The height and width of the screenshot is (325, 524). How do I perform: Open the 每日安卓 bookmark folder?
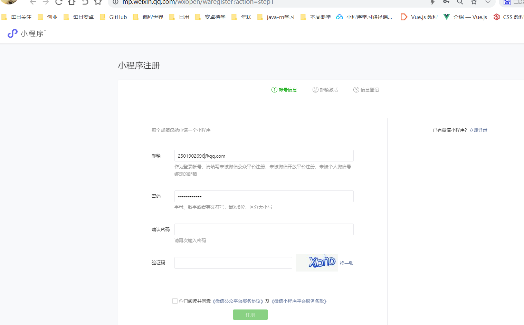pyautogui.click(x=79, y=17)
